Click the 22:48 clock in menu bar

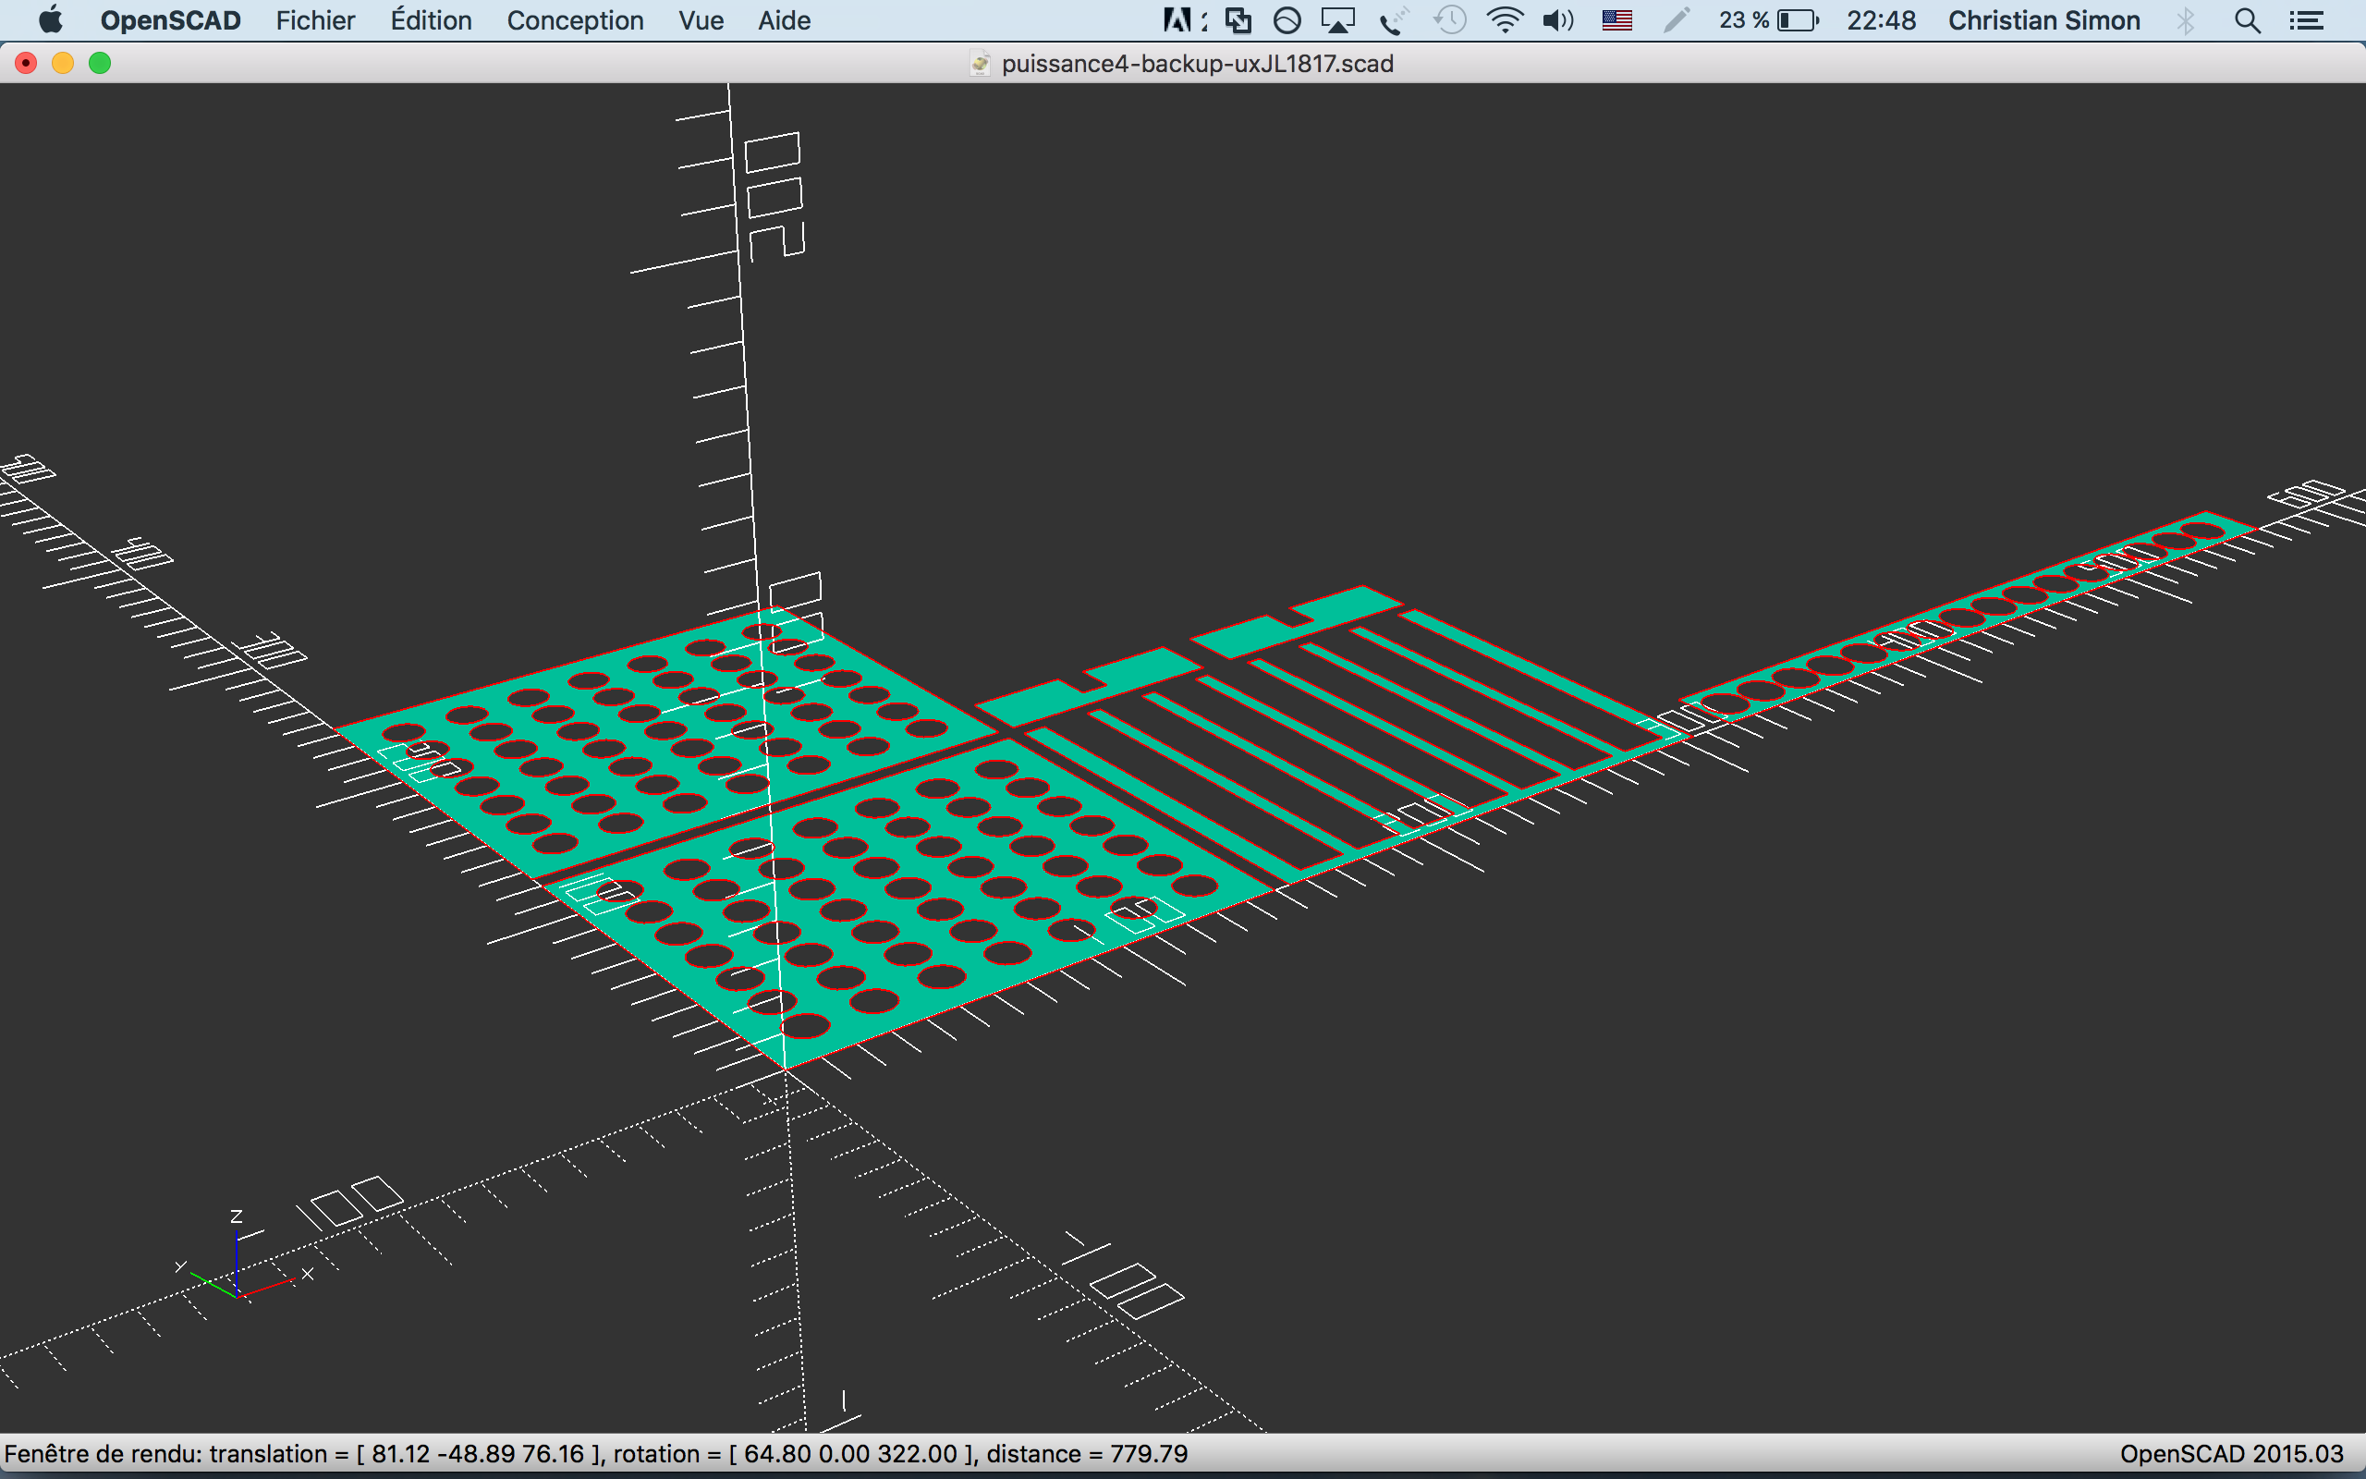point(1881,20)
